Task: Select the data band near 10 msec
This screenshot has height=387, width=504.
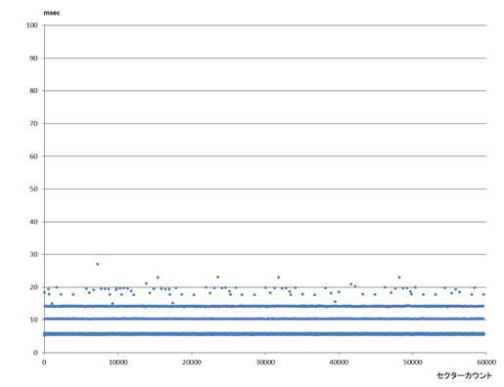Action: (x=265, y=319)
